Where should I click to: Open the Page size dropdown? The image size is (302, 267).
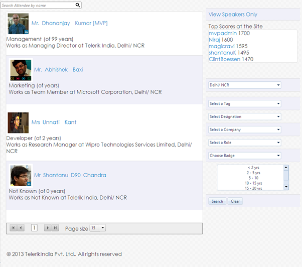coord(97,228)
